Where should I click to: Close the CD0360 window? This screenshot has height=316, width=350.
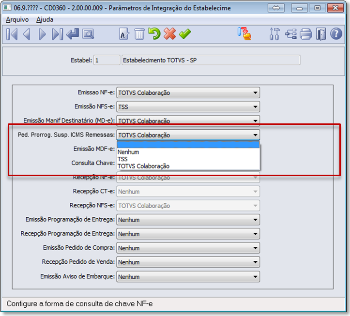(x=335, y=8)
